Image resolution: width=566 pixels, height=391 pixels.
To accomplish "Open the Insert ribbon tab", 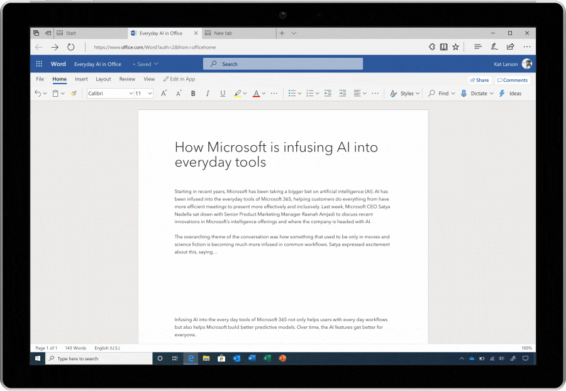I will [x=81, y=79].
